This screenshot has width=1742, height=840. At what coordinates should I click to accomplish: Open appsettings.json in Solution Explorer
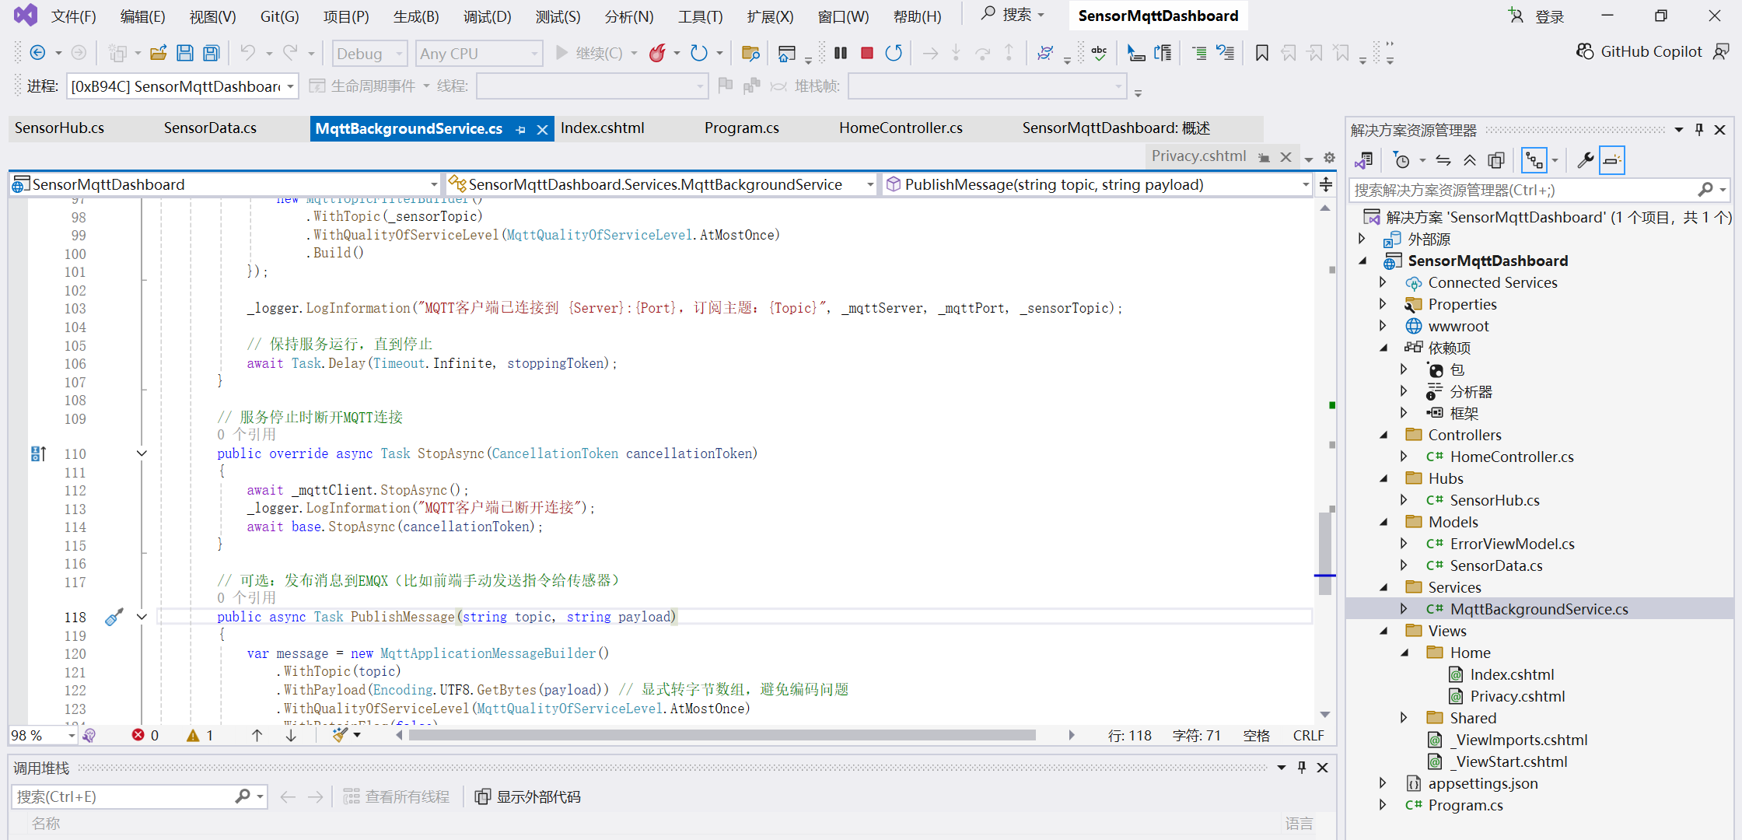(x=1482, y=783)
